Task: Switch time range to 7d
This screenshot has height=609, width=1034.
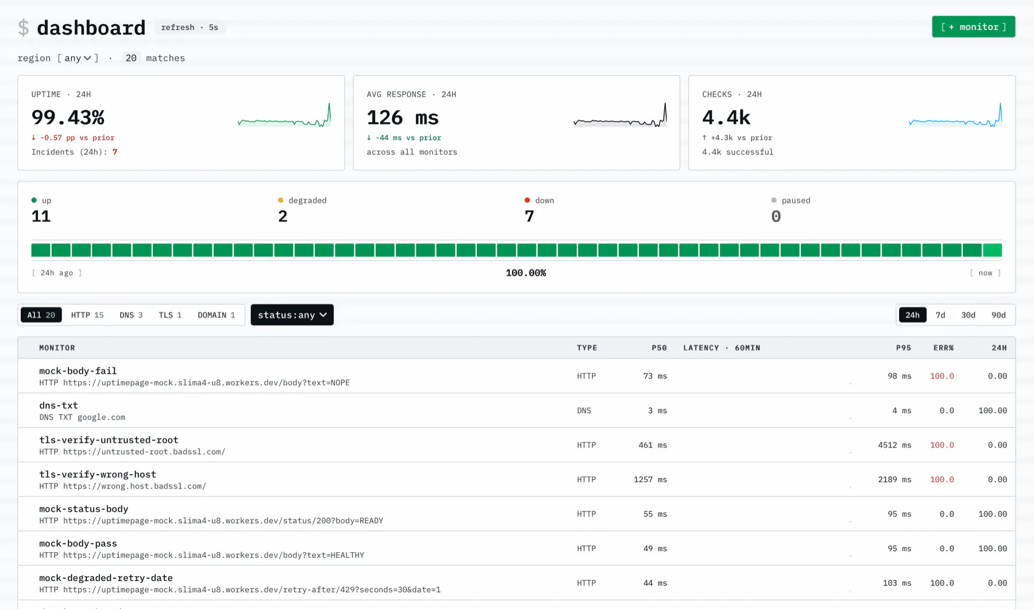Action: (x=940, y=315)
